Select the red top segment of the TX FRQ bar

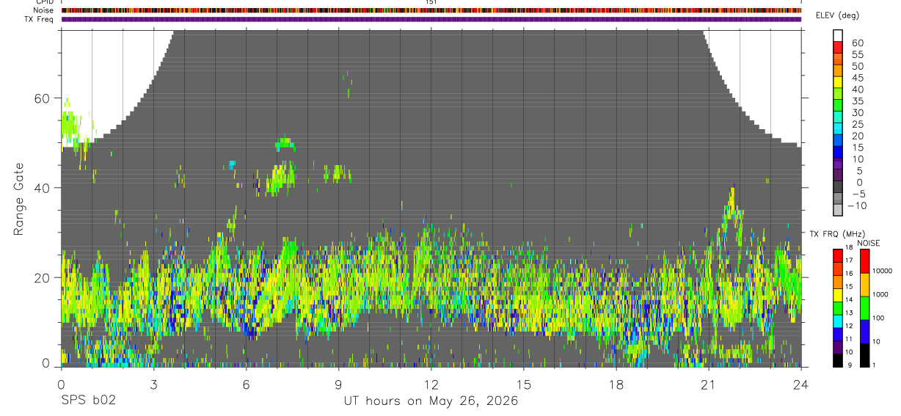[838, 255]
